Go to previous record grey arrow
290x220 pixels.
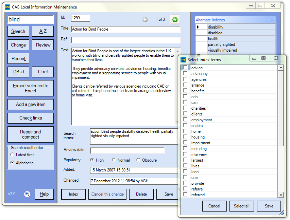(x=145, y=19)
